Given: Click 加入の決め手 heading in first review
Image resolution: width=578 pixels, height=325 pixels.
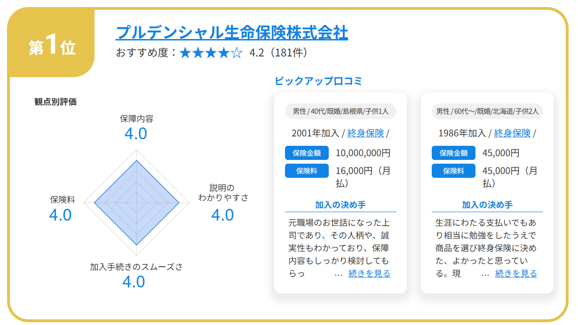Looking at the screenshot, I should (340, 205).
